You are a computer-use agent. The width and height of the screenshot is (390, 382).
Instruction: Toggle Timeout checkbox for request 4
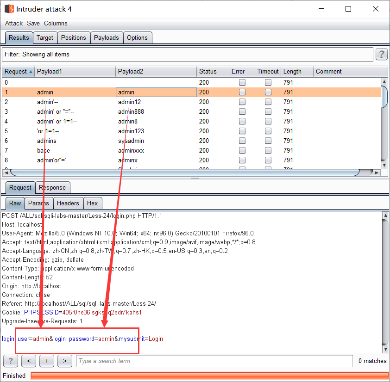[x=268, y=121]
